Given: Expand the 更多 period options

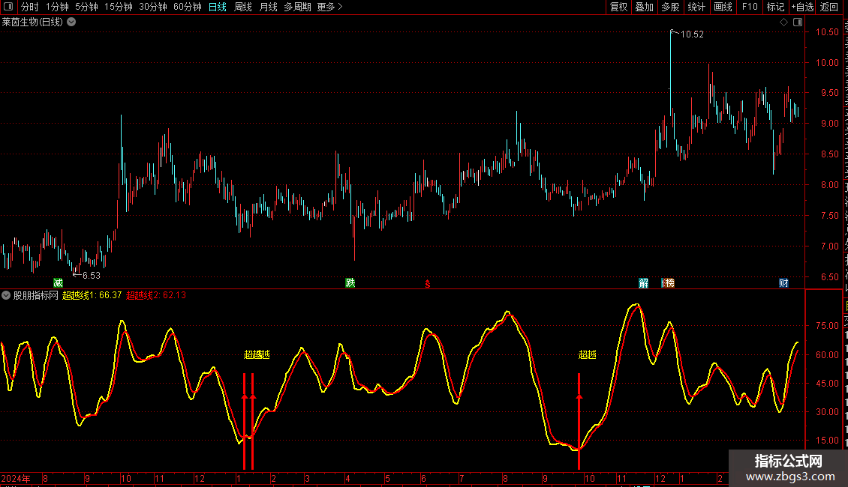Looking at the screenshot, I should point(329,7).
